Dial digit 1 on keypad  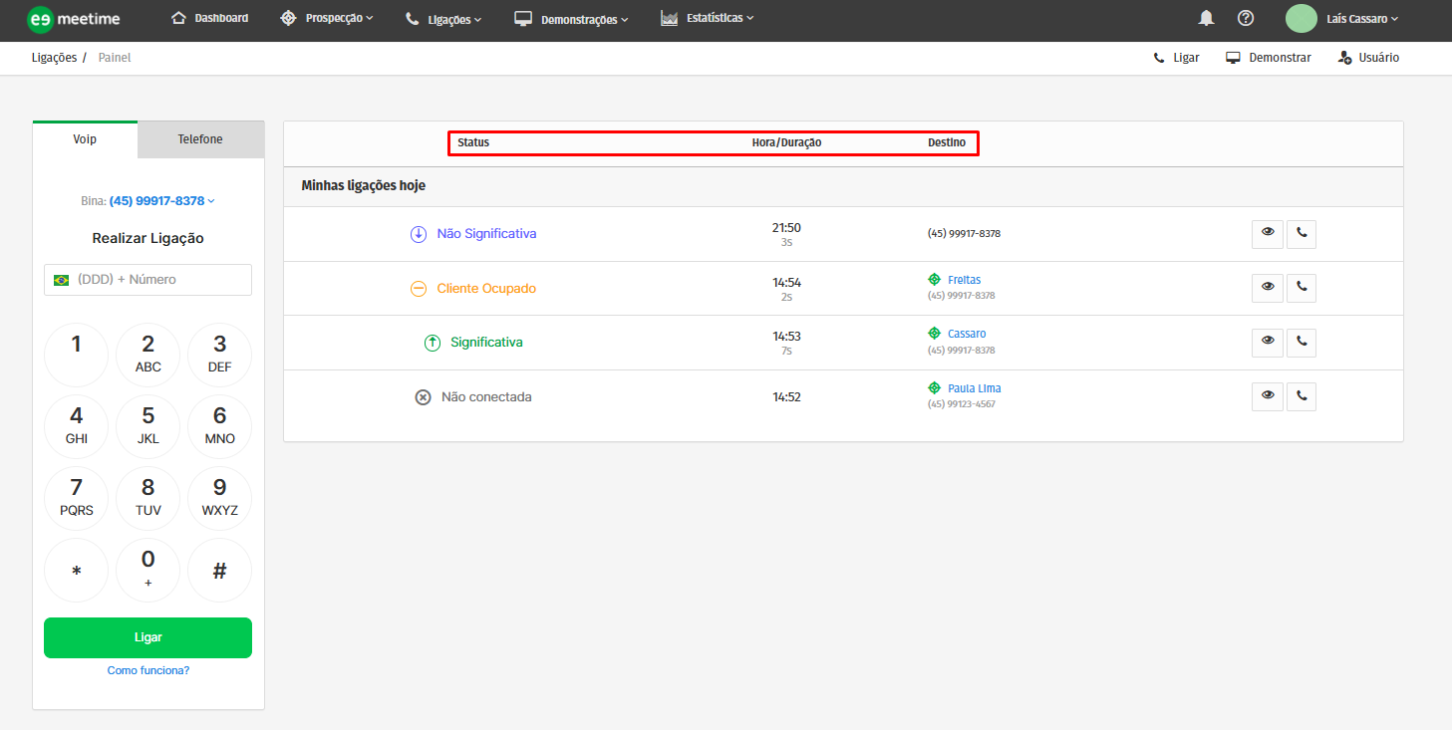pyautogui.click(x=77, y=355)
